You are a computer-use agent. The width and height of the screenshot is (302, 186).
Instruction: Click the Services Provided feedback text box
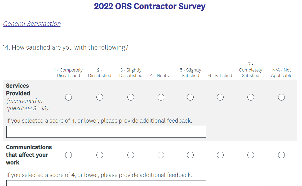[106, 132]
